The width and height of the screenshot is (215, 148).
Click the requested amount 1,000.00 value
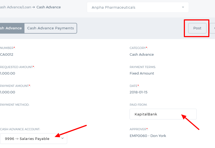point(8,73)
